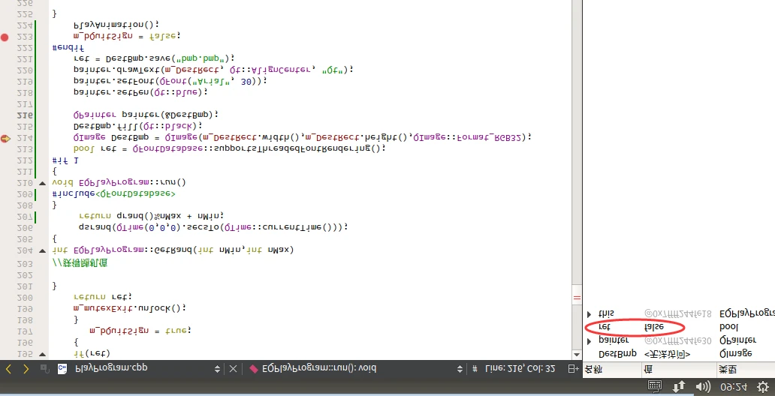Close the PlayProgram.cpp document with the X

point(233,368)
